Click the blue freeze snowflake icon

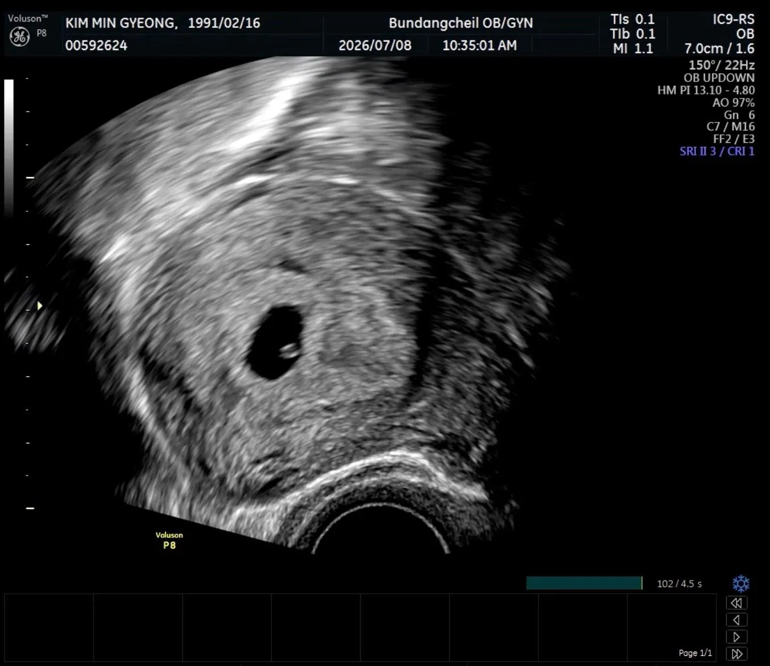click(740, 583)
